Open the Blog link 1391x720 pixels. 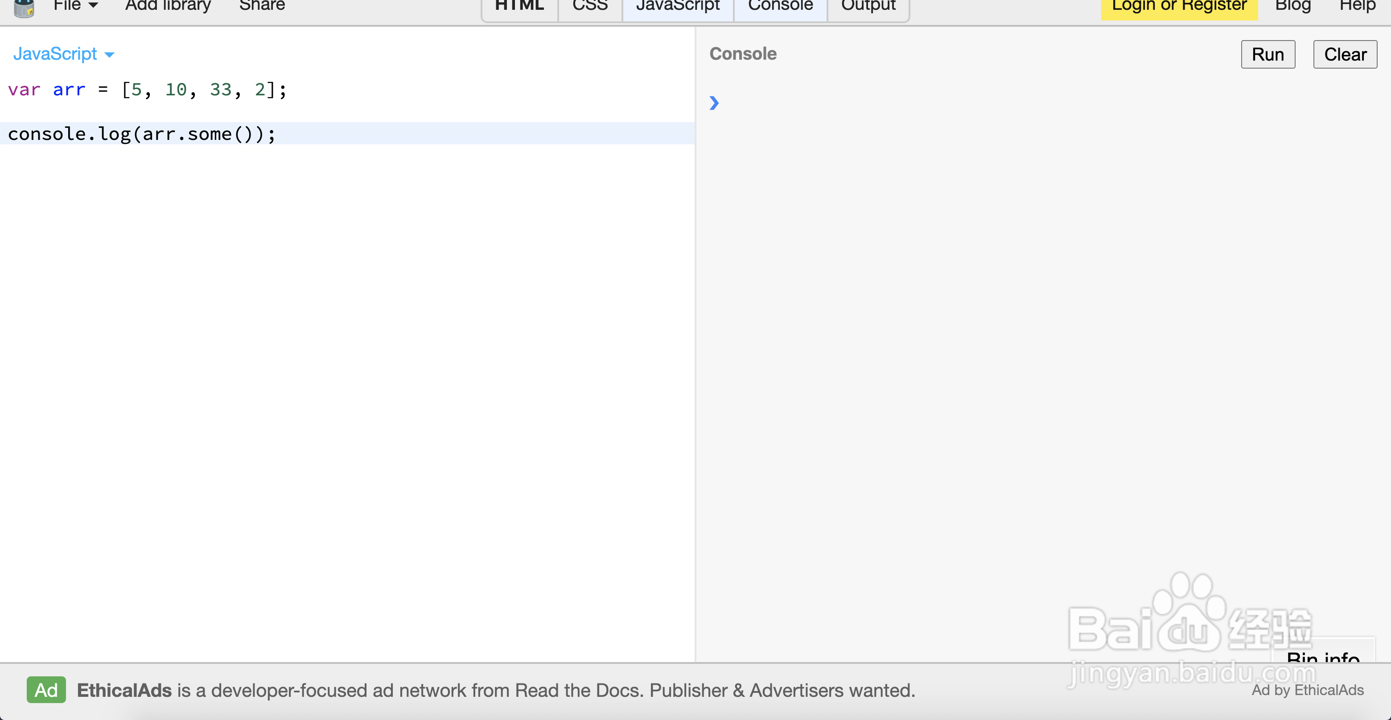coord(1293,7)
